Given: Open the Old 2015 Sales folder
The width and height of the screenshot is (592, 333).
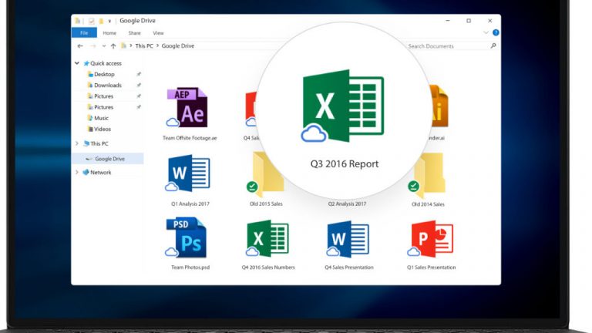Looking at the screenshot, I should coord(266,174).
